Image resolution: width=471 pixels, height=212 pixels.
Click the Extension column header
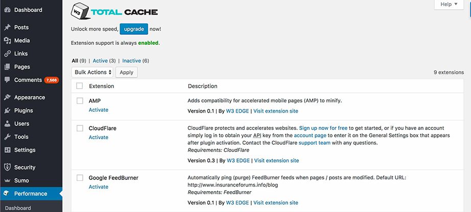pos(102,86)
